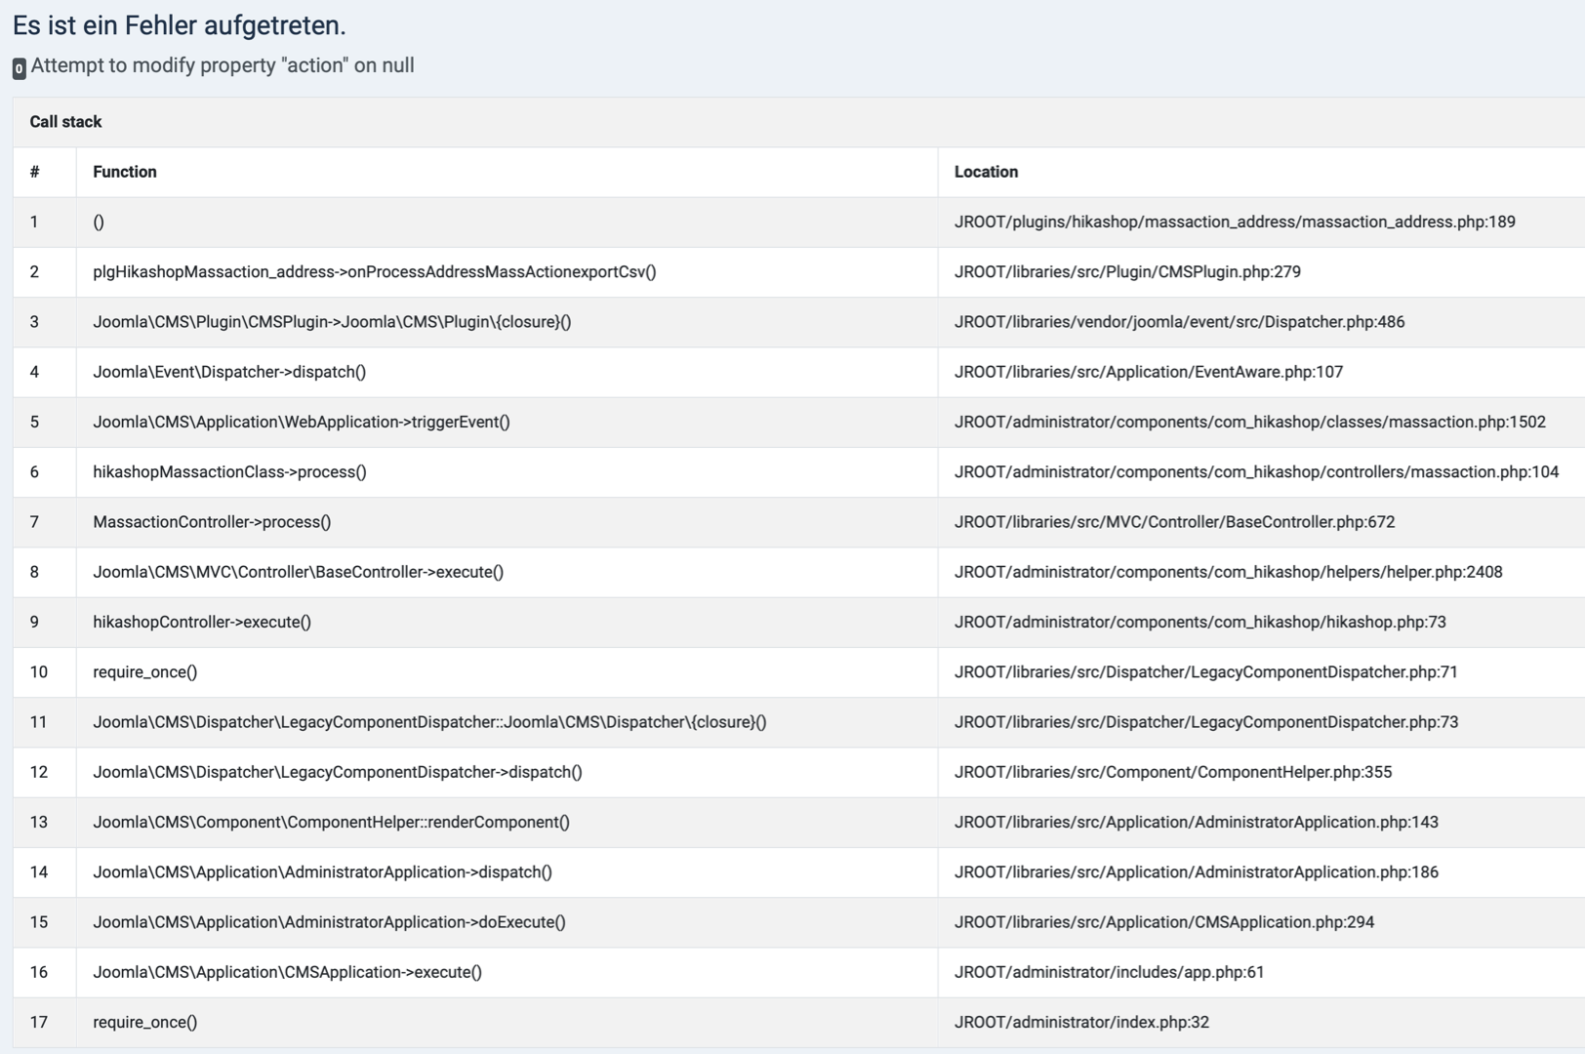The image size is (1585, 1054).
Task: Click location CMSApplication.php:294
Action: pos(1164,921)
